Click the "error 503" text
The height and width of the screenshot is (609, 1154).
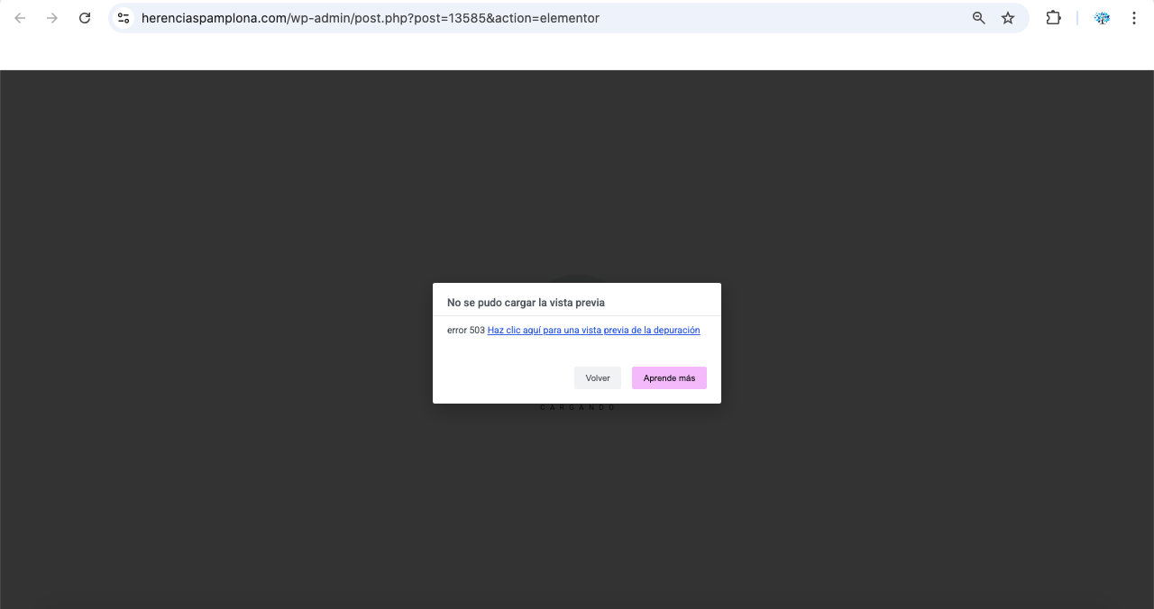tap(465, 331)
